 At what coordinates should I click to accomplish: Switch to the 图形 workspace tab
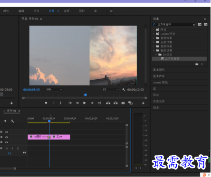click(x=82, y=11)
